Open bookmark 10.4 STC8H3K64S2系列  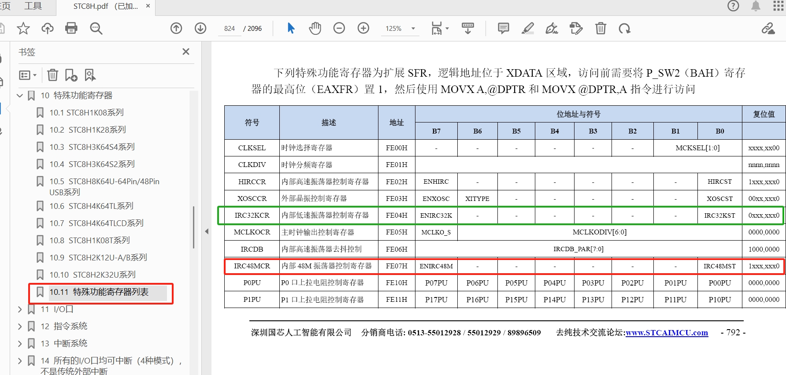pyautogui.click(x=92, y=164)
